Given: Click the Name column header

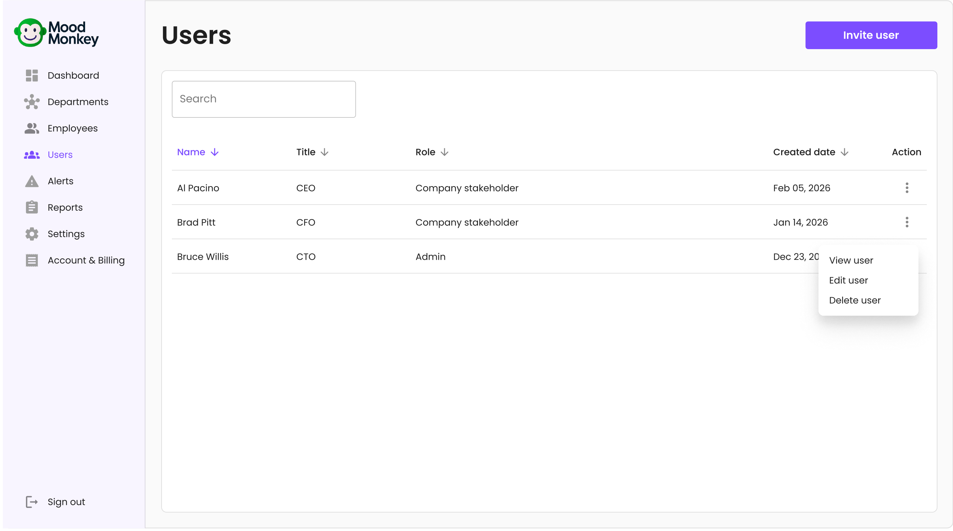Looking at the screenshot, I should point(191,152).
